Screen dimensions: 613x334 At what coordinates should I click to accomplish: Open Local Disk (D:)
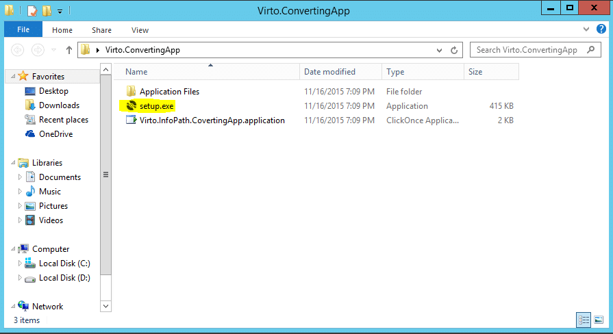coord(64,278)
